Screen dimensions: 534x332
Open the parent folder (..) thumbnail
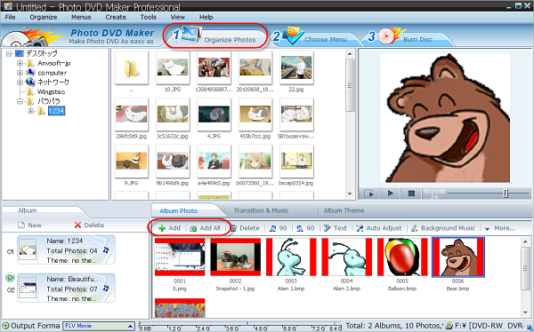coord(132,68)
